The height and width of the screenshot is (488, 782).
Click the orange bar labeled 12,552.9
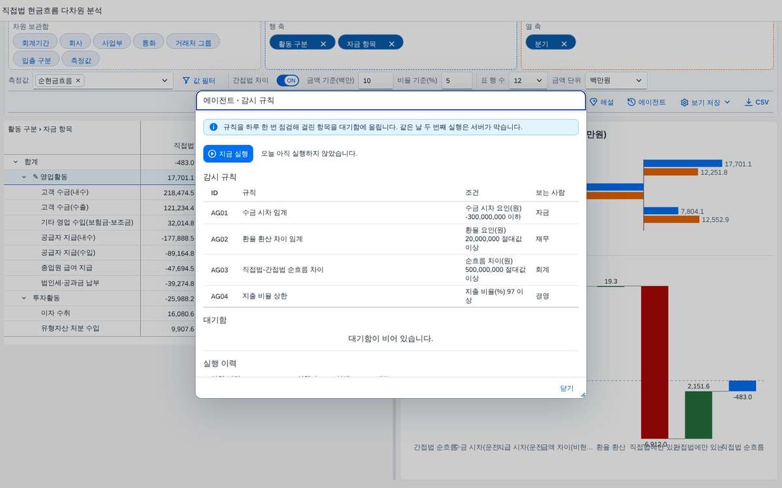point(672,219)
